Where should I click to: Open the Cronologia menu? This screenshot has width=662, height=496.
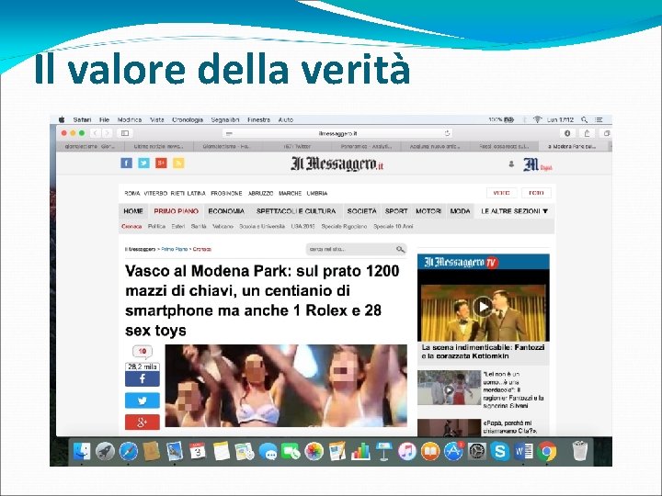188,119
